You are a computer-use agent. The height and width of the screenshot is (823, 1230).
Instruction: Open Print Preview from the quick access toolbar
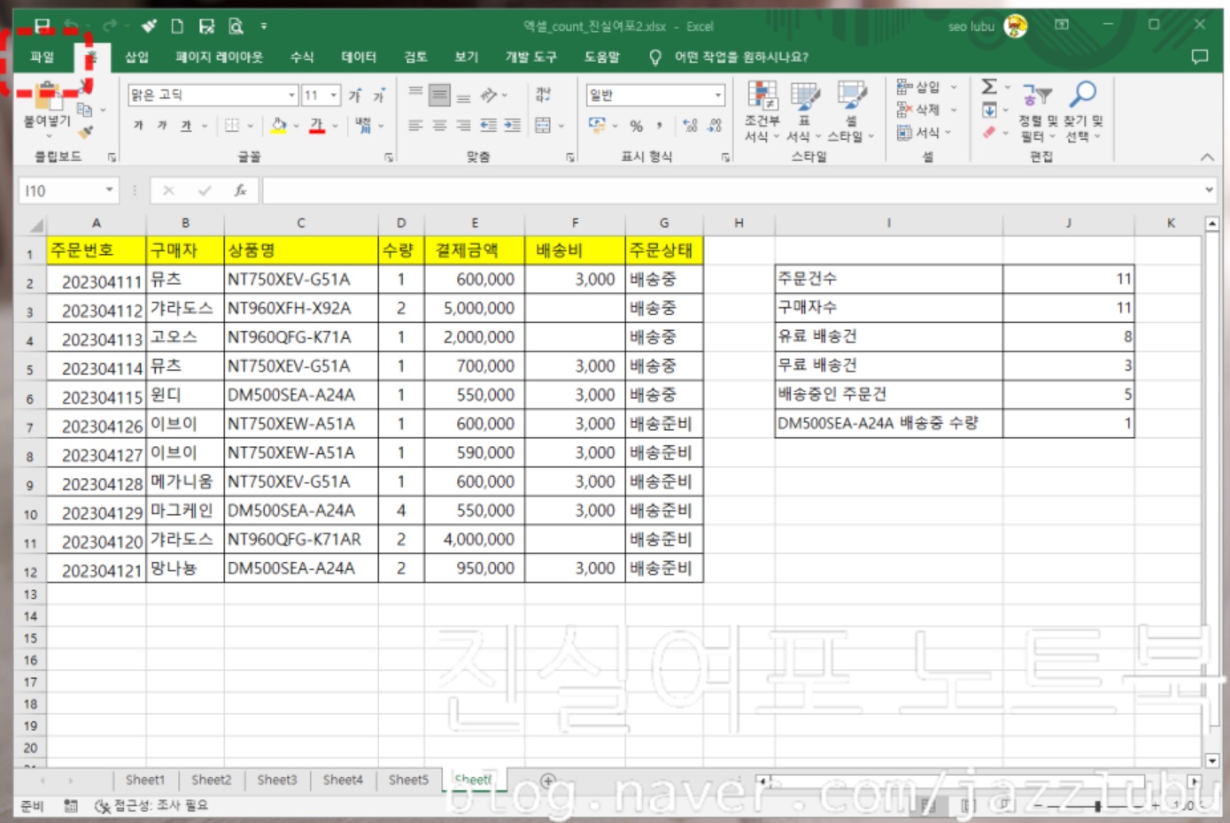236,26
